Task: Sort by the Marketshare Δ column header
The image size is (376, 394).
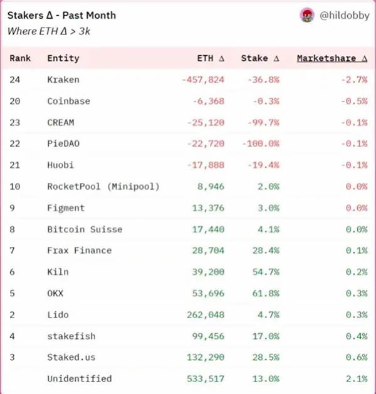Action: [332, 58]
